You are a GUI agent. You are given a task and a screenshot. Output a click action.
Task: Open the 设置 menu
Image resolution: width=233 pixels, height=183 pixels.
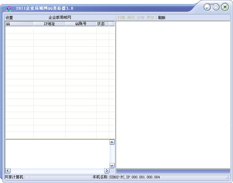coord(9,18)
